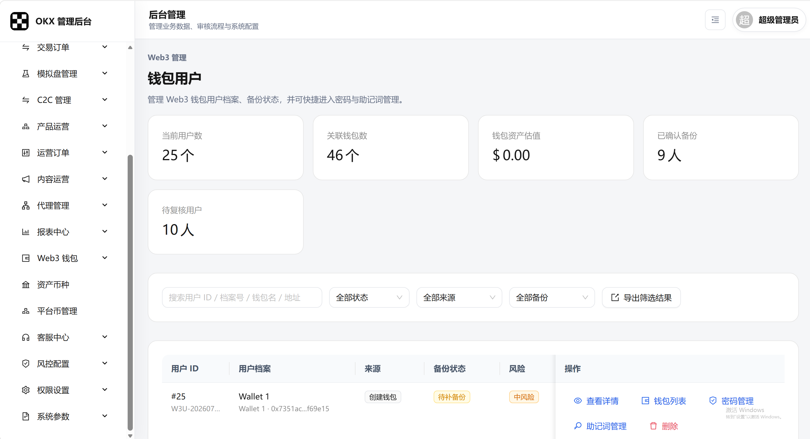Click the 系统参数 document icon
810x439 pixels.
(x=26, y=416)
